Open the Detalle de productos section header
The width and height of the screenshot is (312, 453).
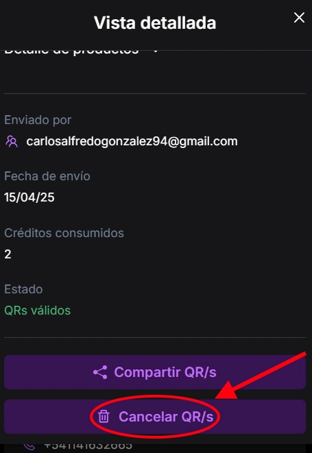click(x=71, y=52)
